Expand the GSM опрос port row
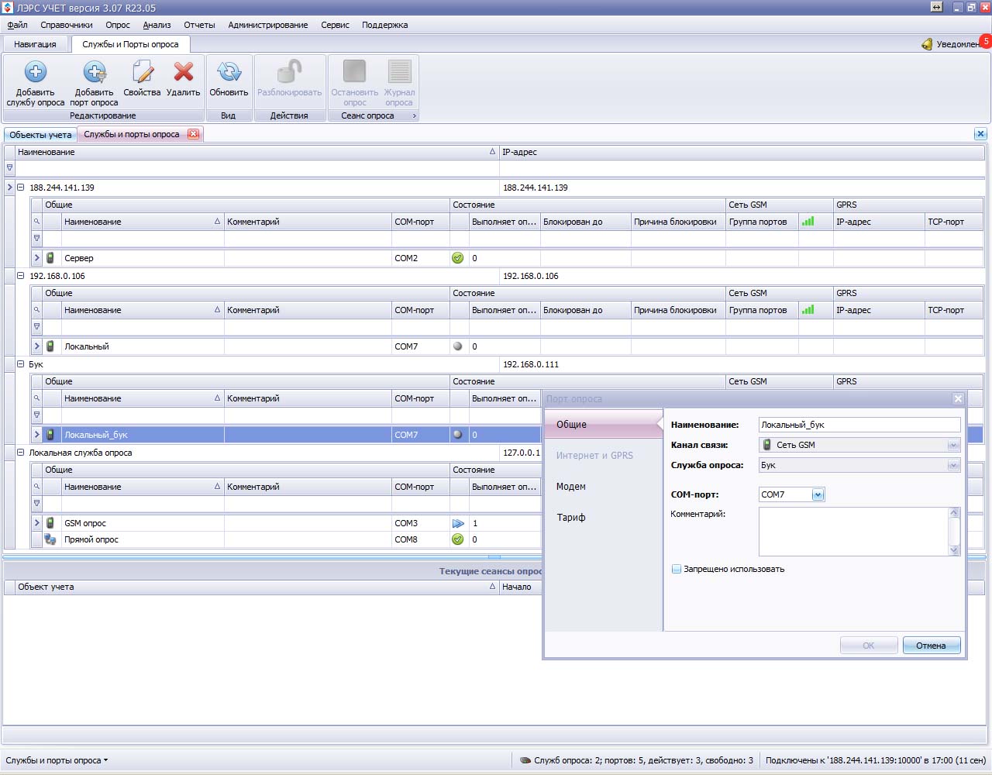This screenshot has height=775, width=992. (36, 523)
